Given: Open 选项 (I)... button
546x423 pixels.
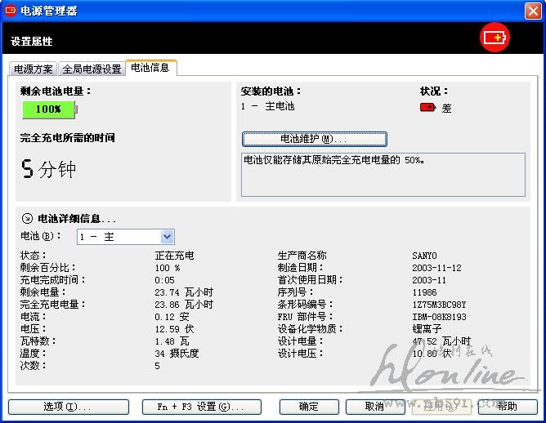Looking at the screenshot, I should pos(69,407).
